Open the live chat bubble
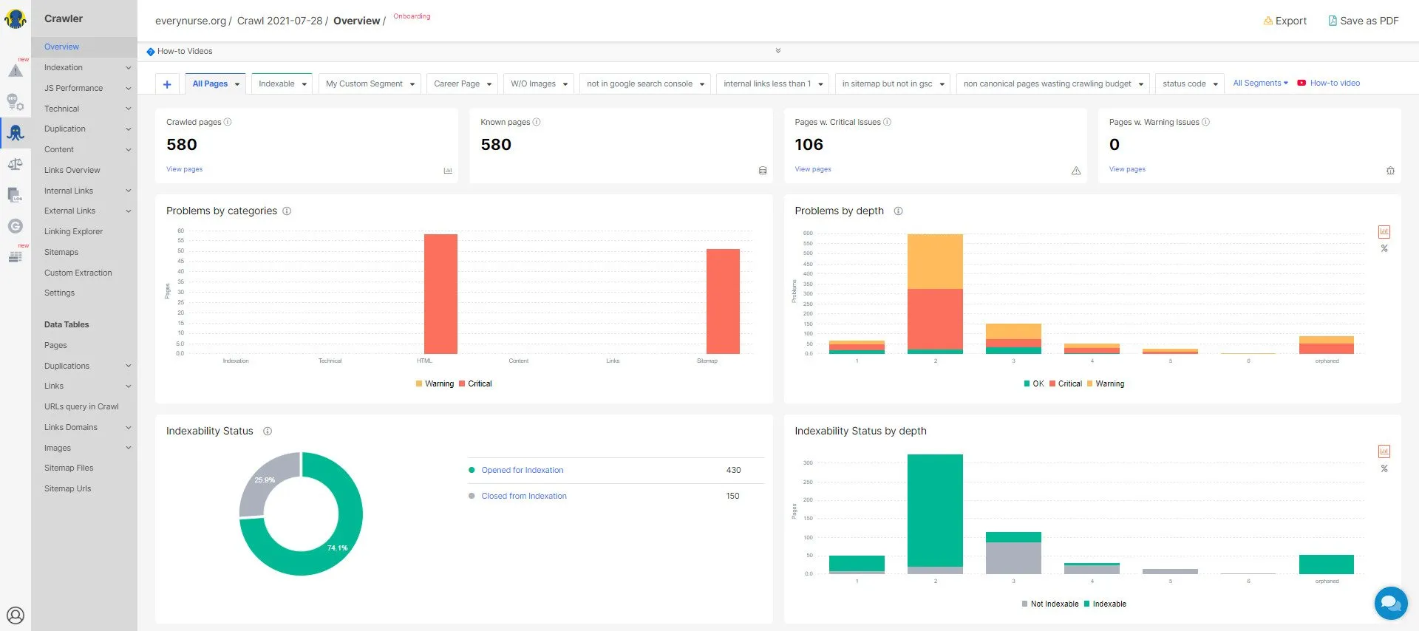This screenshot has height=631, width=1419. (x=1390, y=603)
